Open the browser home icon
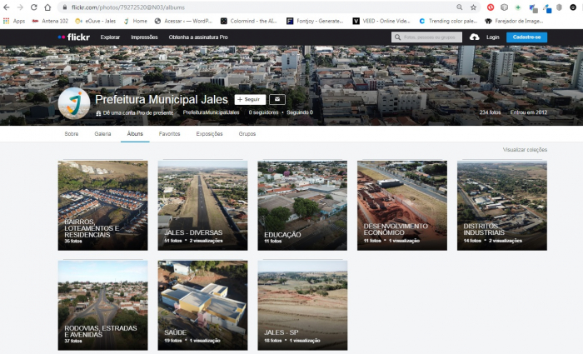 pos(47,7)
